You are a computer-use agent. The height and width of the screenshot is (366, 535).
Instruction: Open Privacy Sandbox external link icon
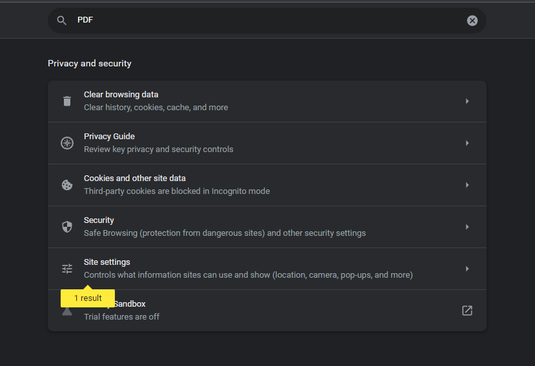(467, 311)
